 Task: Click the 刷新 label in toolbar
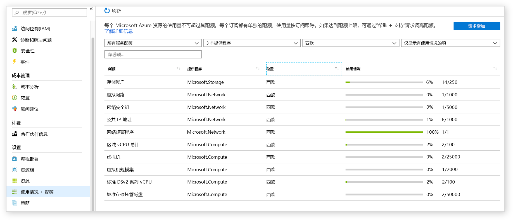click(116, 11)
